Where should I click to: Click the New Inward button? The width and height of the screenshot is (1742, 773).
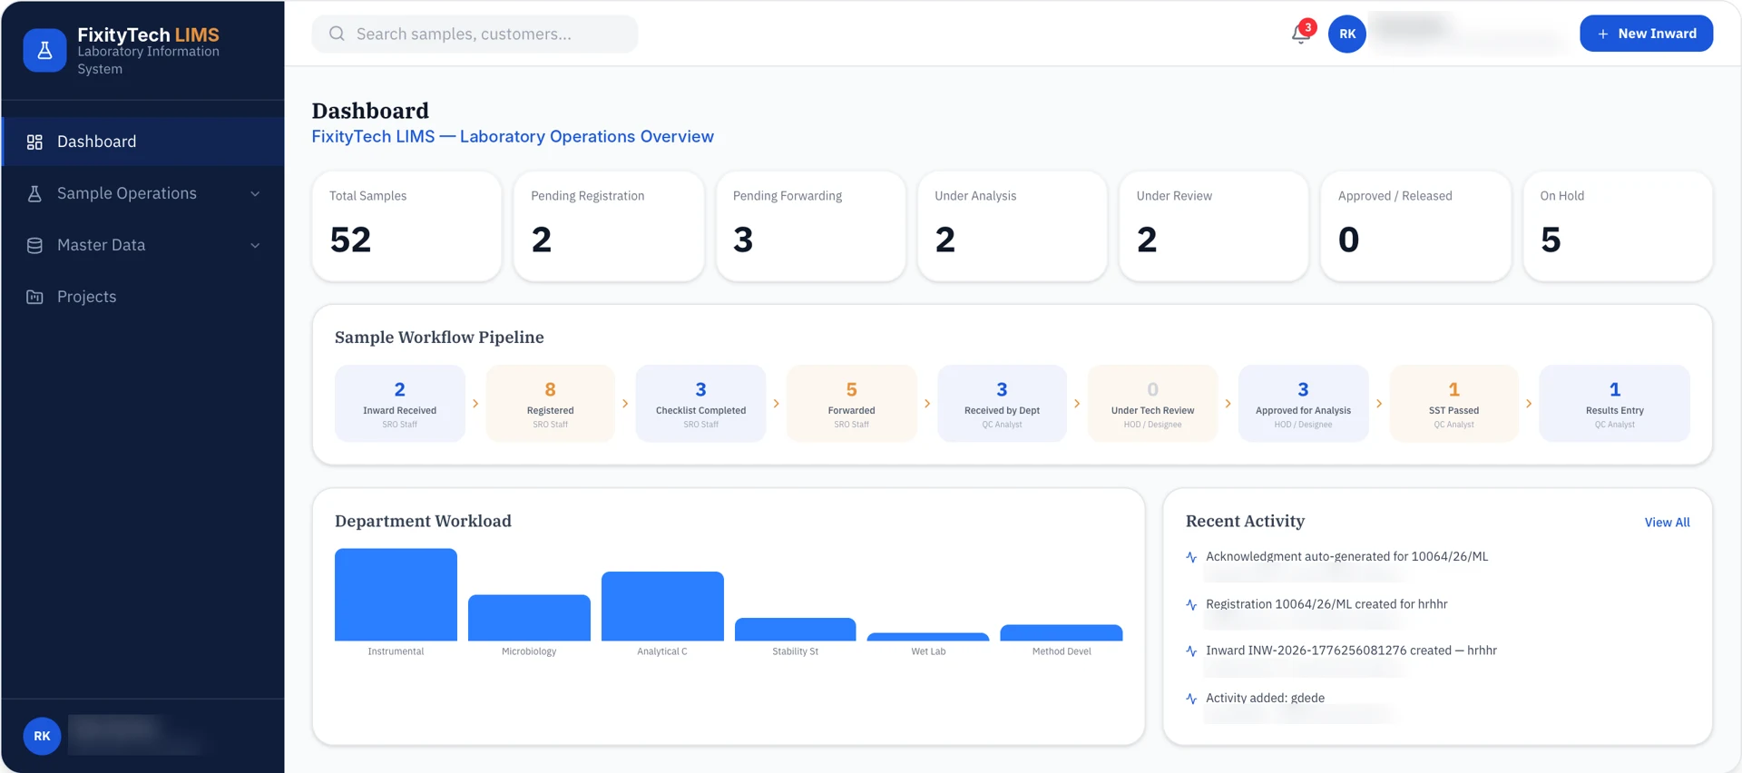pos(1646,34)
